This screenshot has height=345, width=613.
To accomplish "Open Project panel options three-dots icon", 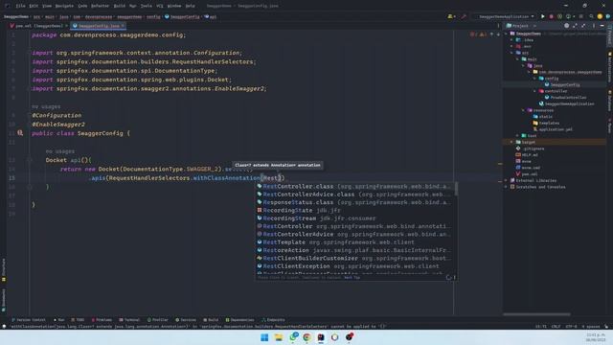I will (x=594, y=26).
